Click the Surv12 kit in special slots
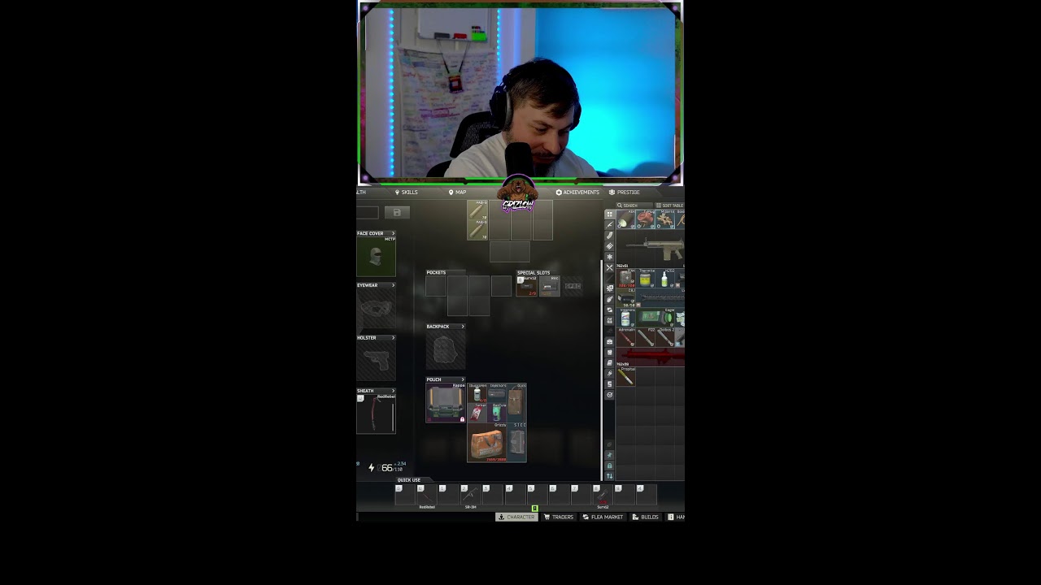 (x=527, y=286)
